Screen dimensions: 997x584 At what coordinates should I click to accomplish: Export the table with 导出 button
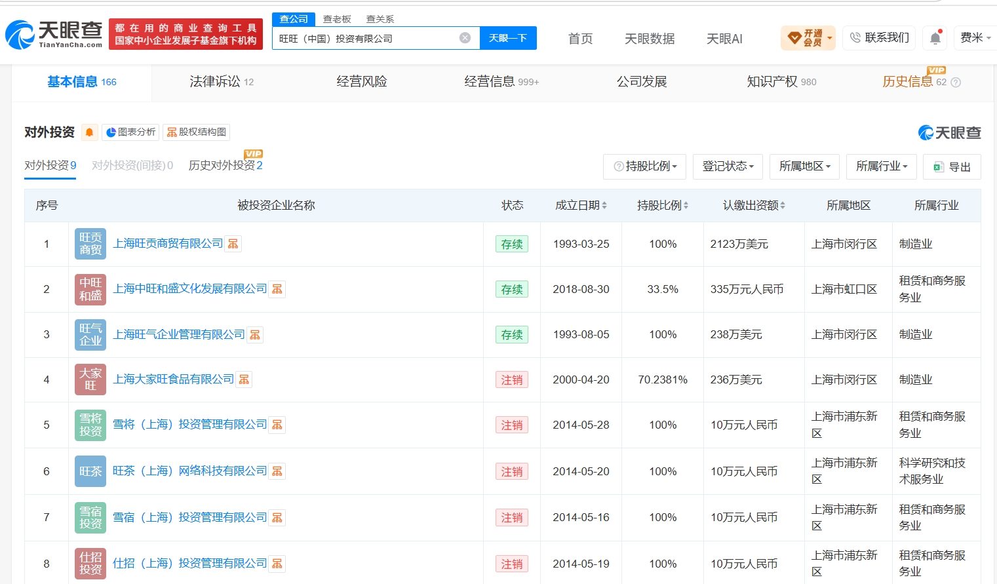point(952,166)
